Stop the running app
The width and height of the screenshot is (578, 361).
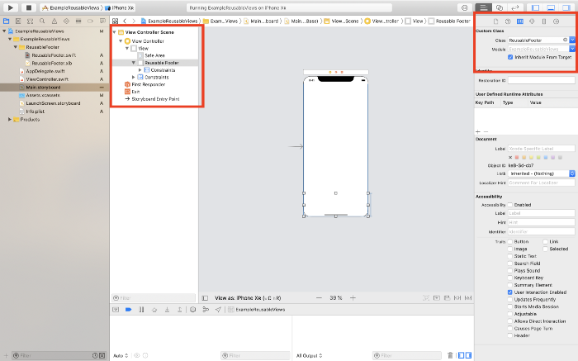coord(29,7)
